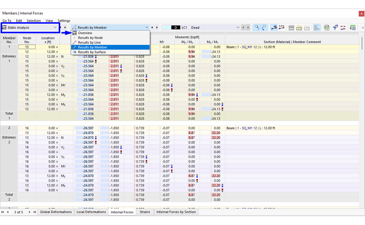This screenshot has width=365, height=225.
Task: Open the result filter funnel icon
Action: [x=335, y=27]
